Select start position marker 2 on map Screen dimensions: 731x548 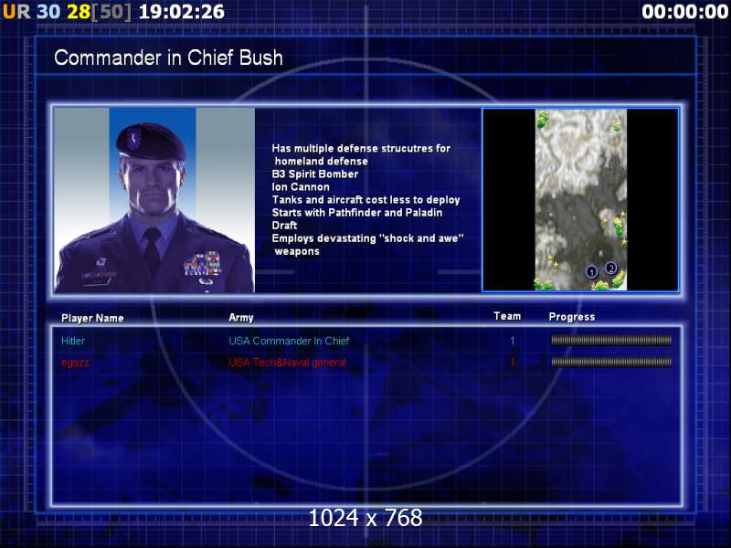610,268
